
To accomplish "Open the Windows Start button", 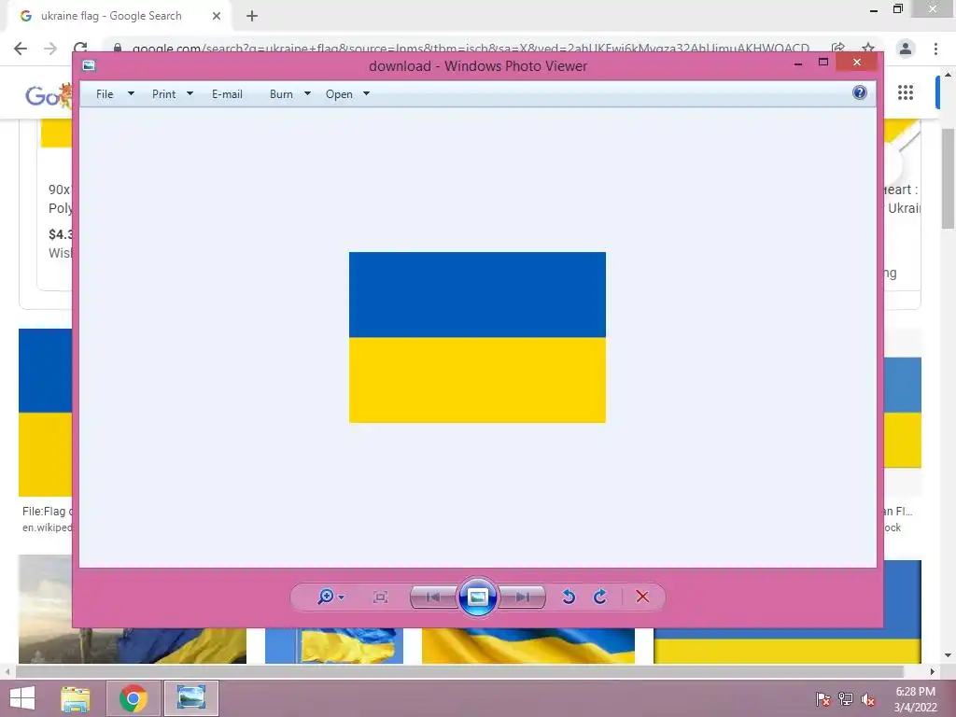I will [x=22, y=698].
